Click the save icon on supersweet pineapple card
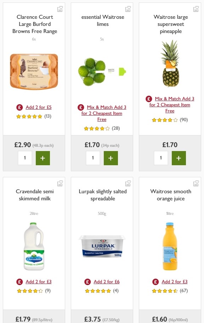 (196, 9)
